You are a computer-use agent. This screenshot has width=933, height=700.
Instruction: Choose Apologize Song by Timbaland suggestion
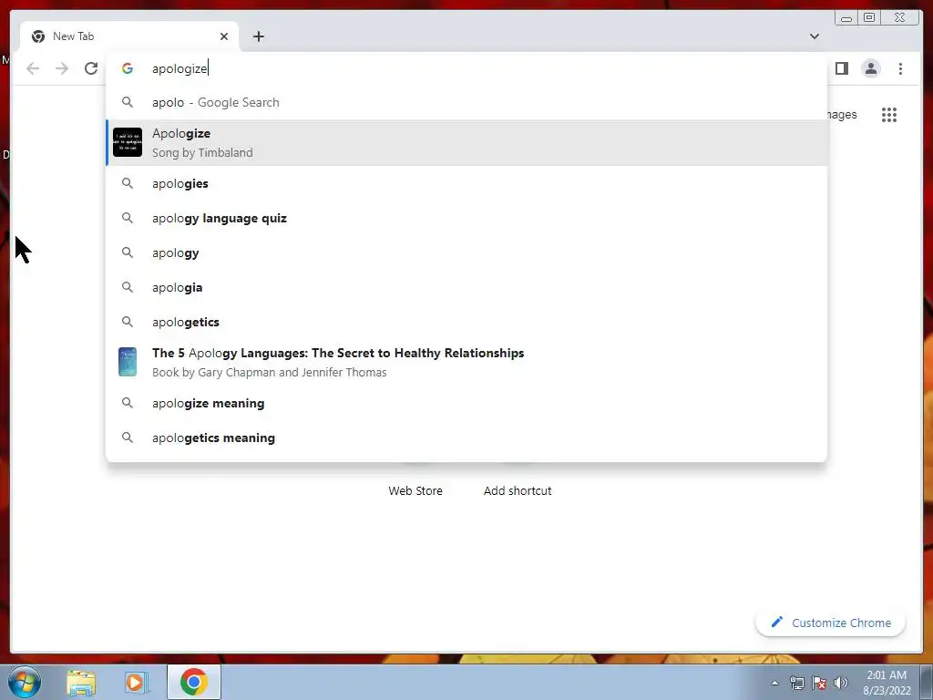(x=466, y=143)
